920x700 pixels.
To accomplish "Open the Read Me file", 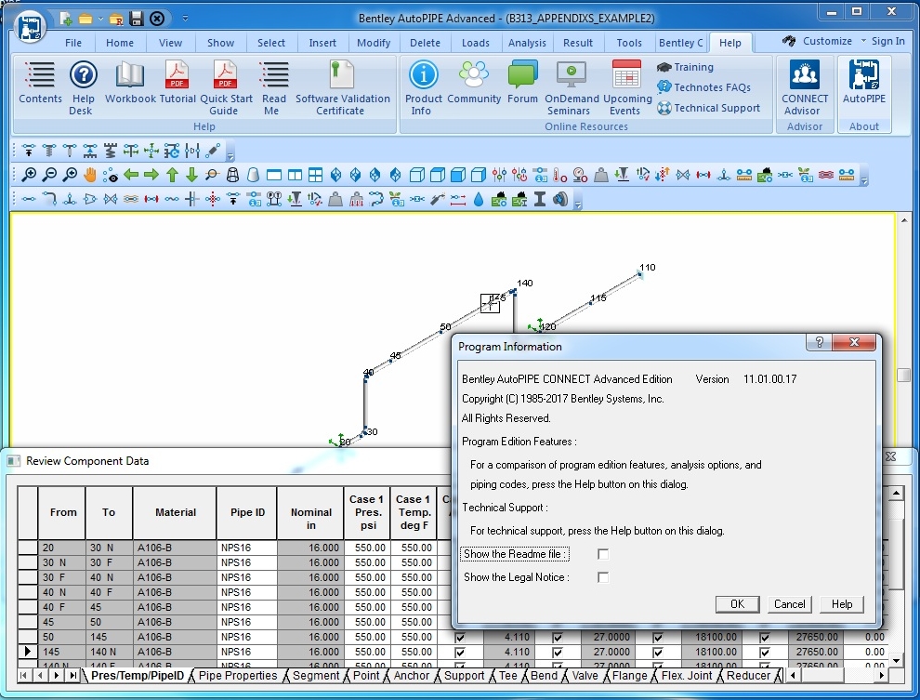I will coord(273,87).
